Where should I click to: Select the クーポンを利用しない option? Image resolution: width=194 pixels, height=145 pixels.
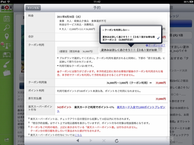coord(131,30)
